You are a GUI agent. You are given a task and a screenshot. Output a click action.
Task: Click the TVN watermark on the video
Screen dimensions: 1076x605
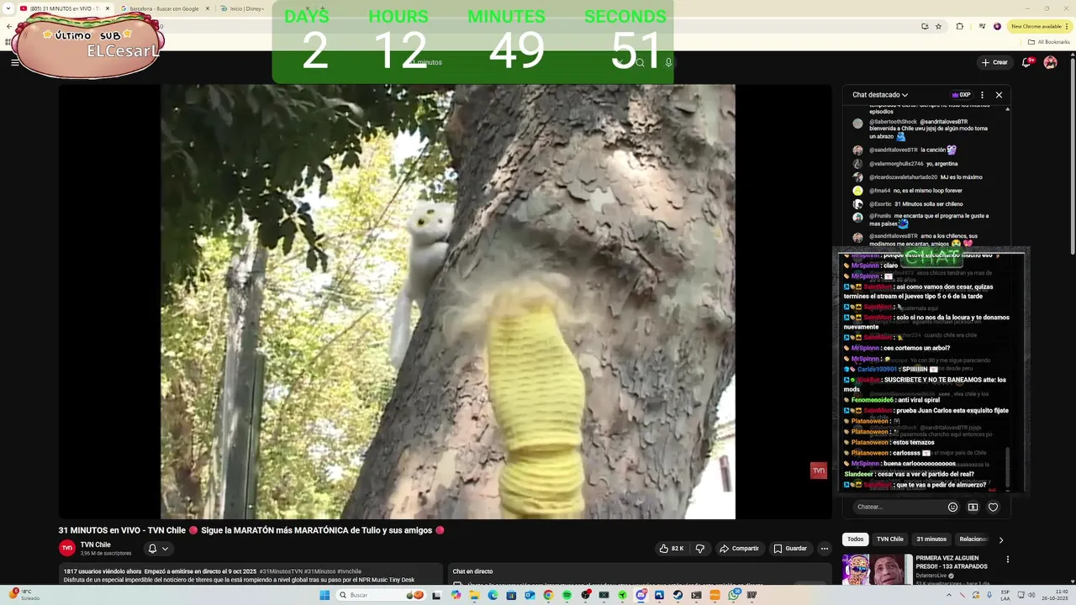pyautogui.click(x=818, y=471)
